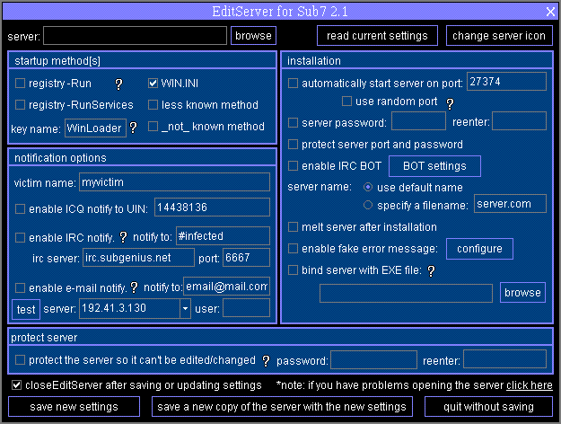The width and height of the screenshot is (561, 424).
Task: Tick the less known method checkbox
Action: pyautogui.click(x=153, y=104)
